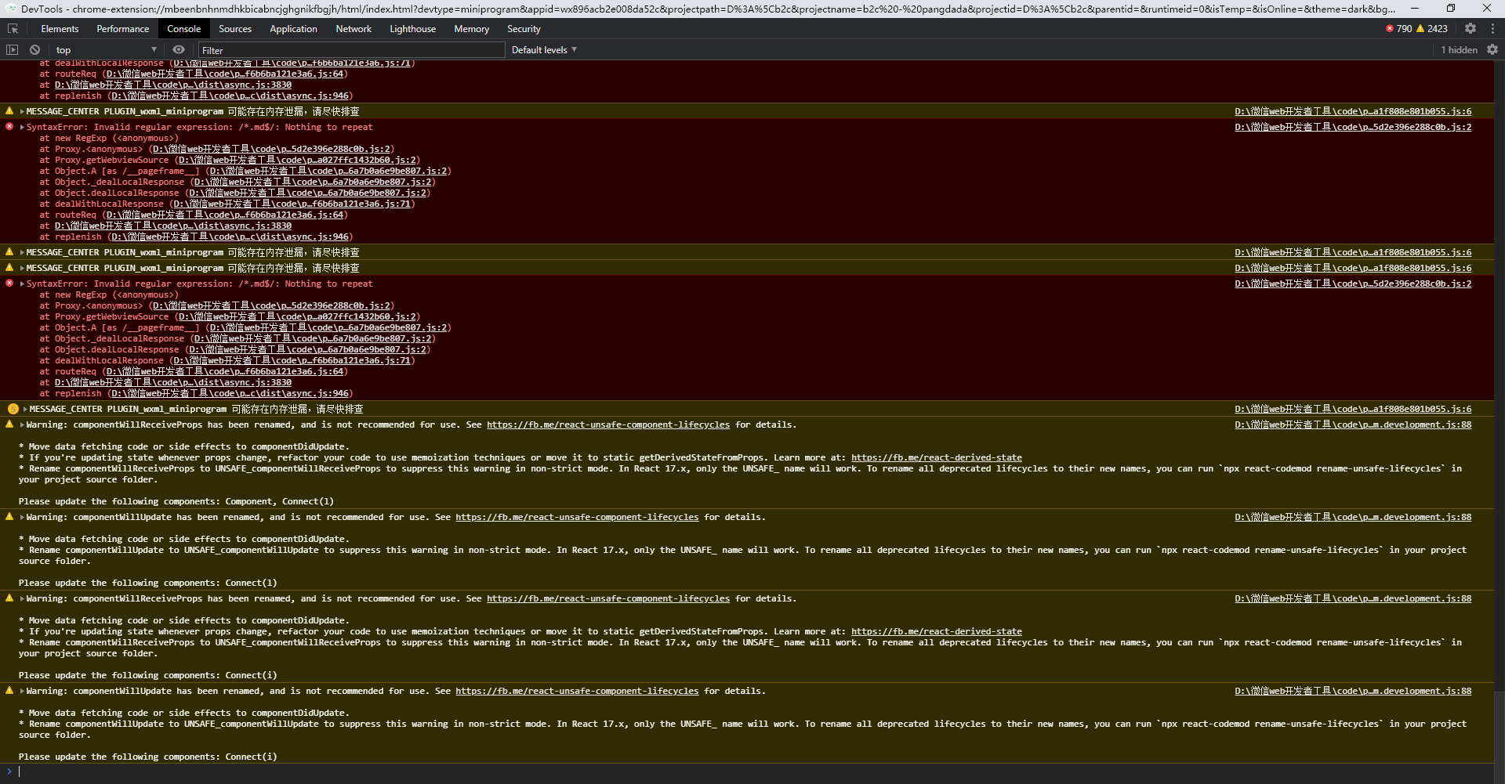1505x784 pixels.
Task: Click the 790 errors counter
Action: (x=1398, y=29)
